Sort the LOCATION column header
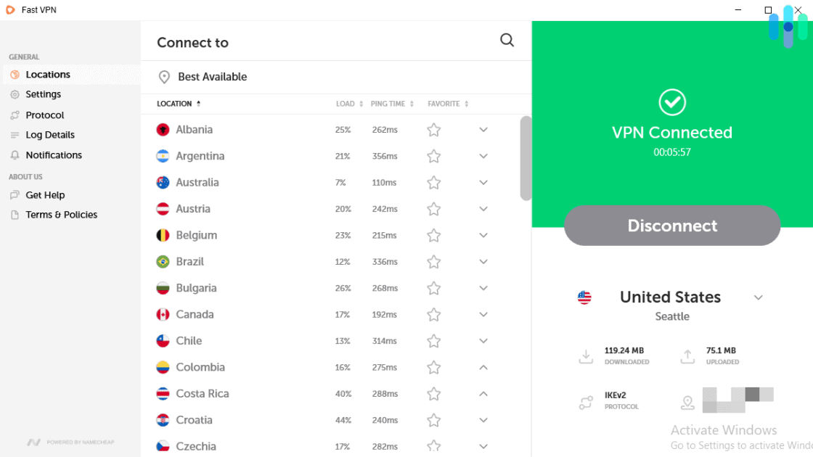This screenshot has height=457, width=813. [176, 104]
